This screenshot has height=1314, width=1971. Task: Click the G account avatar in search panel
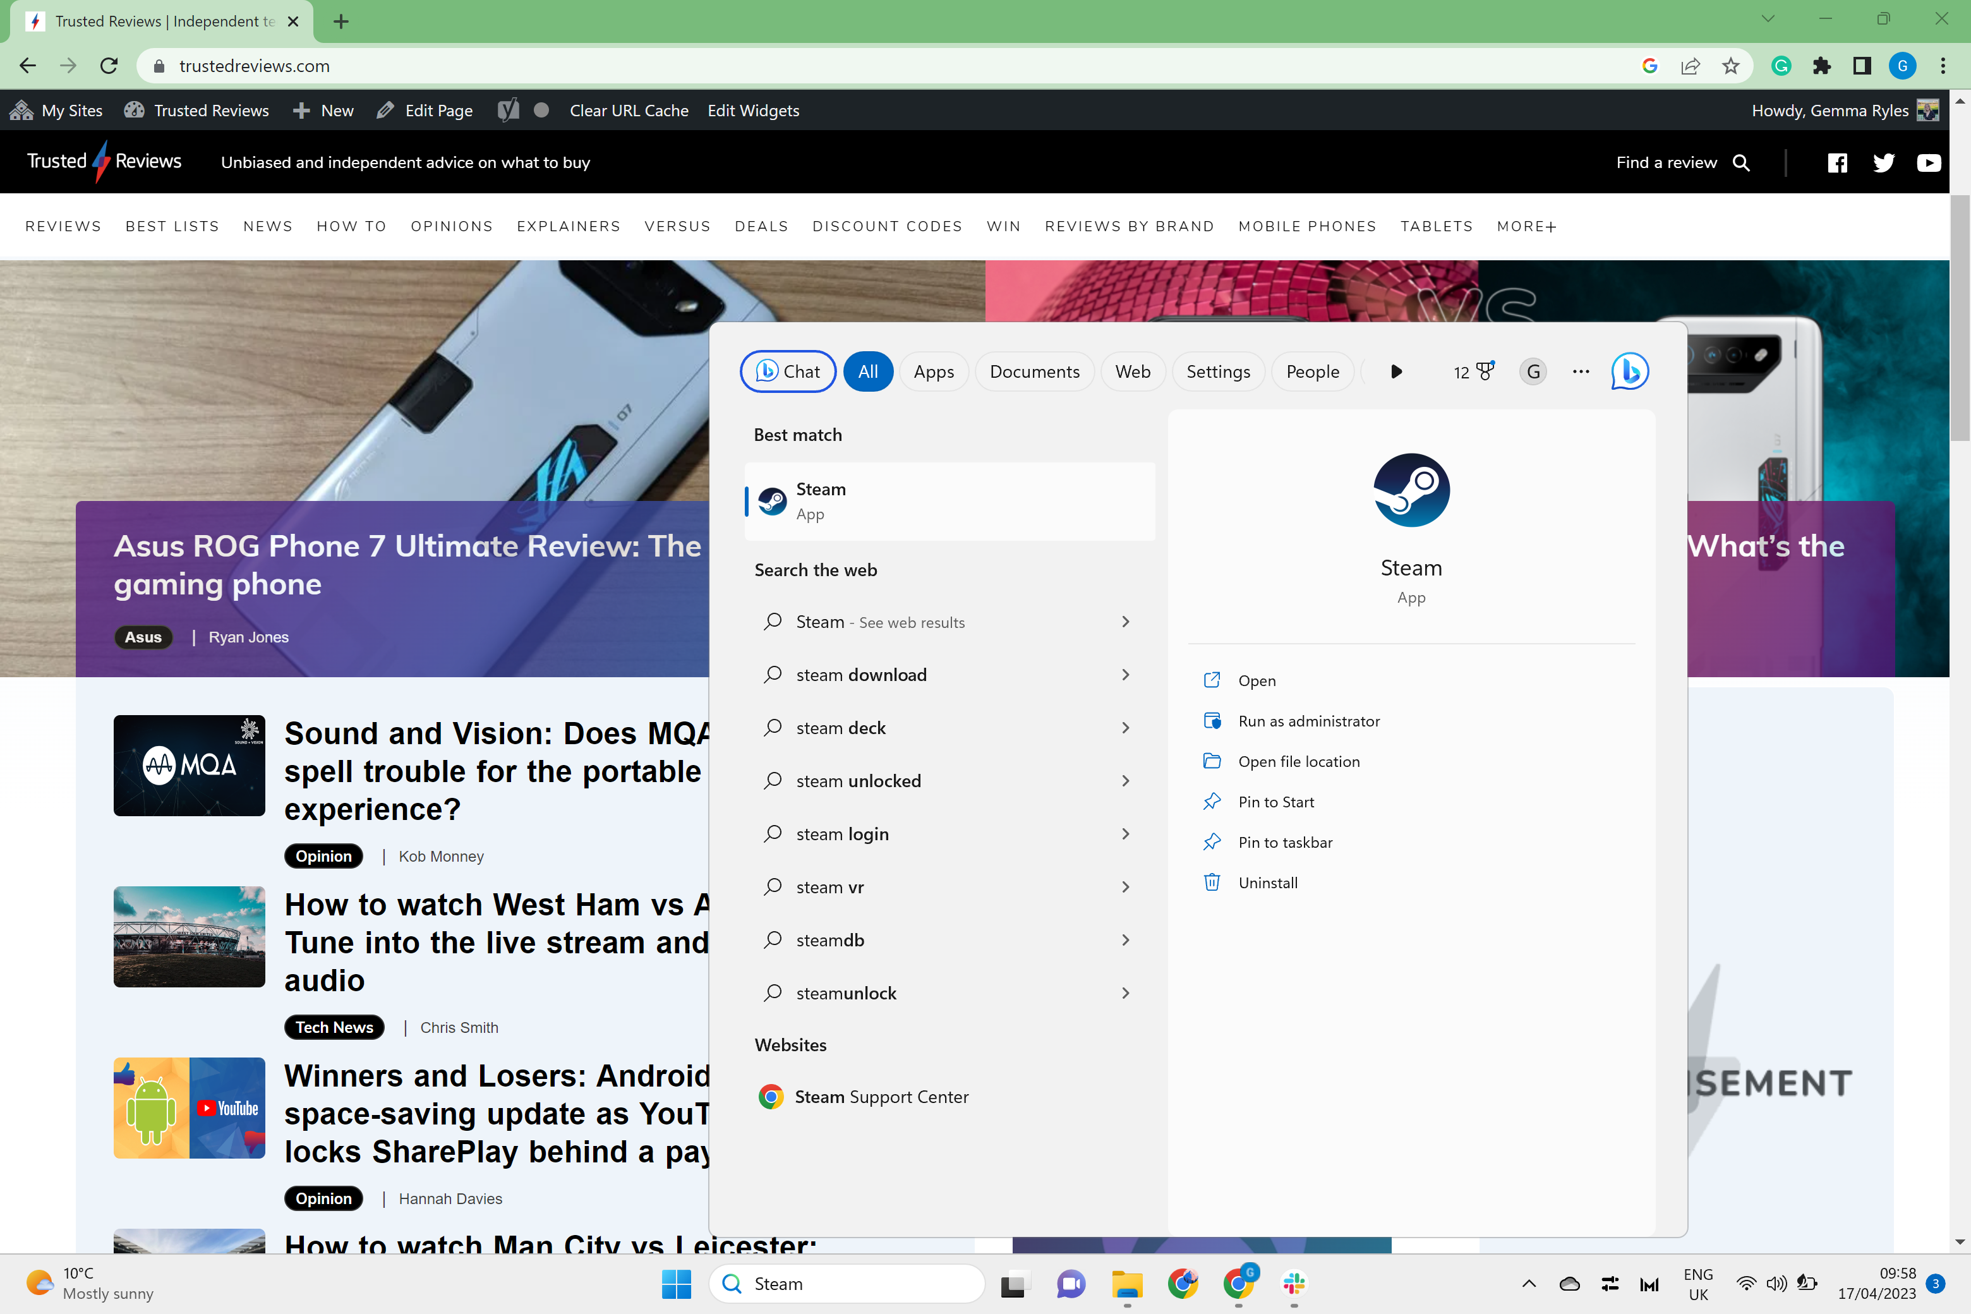click(x=1533, y=371)
